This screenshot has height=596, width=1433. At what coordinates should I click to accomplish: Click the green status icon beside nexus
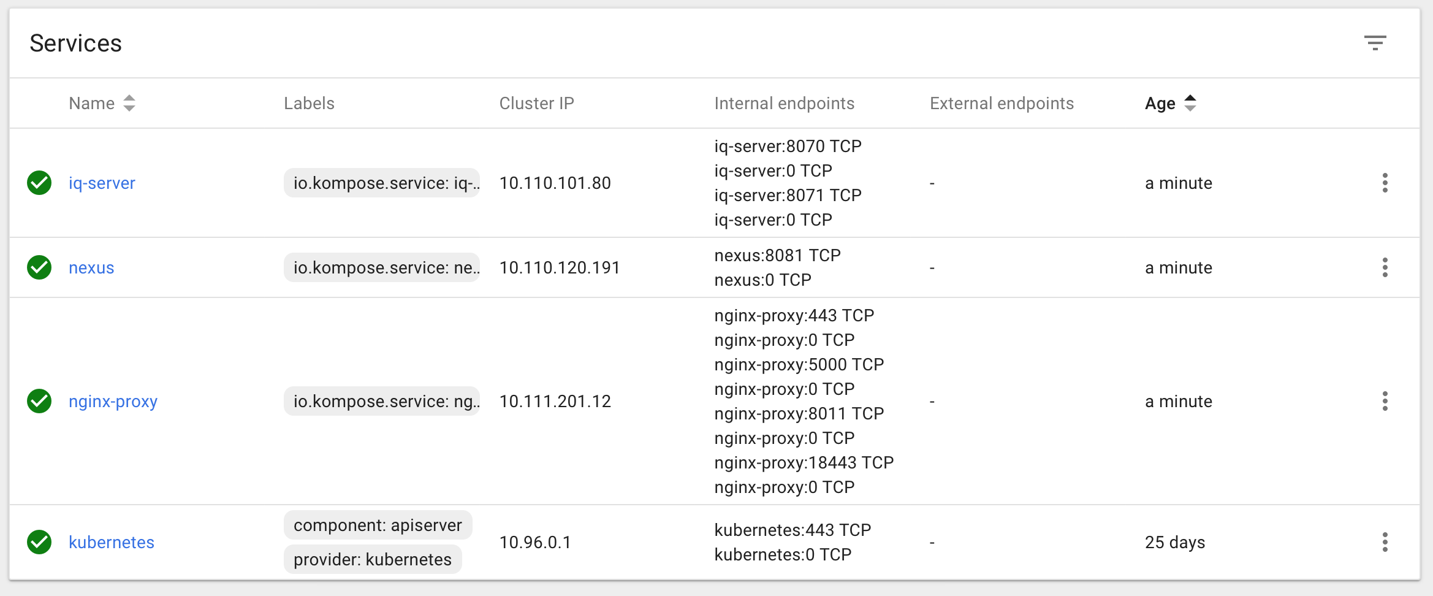tap(39, 267)
